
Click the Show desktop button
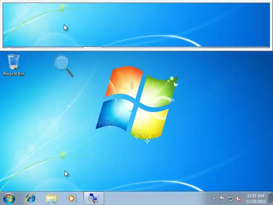click(271, 199)
